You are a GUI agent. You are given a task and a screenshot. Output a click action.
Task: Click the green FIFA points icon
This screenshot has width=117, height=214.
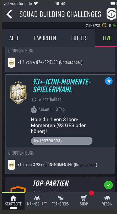coord(114,25)
